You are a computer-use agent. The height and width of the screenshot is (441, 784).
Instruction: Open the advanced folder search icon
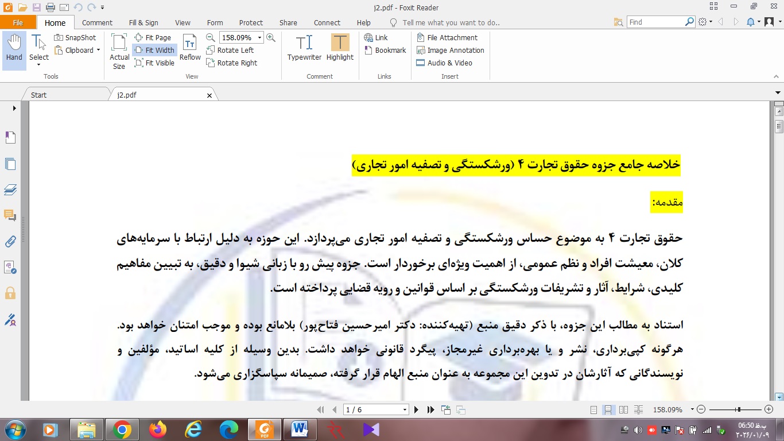(618, 22)
